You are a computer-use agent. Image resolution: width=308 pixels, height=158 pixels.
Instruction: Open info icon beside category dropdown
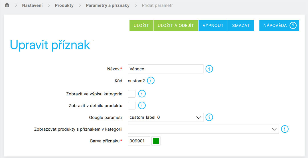pyautogui.click(x=285, y=129)
